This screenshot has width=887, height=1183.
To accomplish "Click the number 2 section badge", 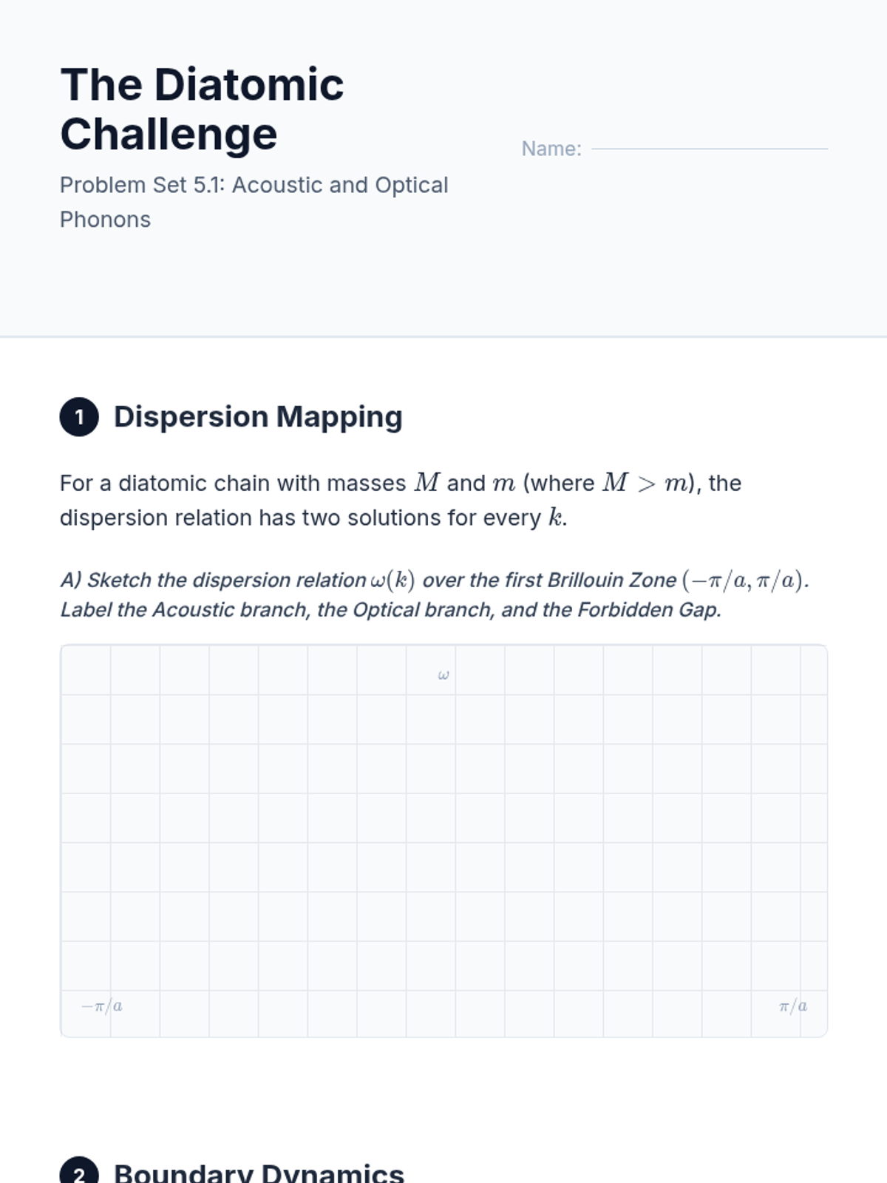I will 79,1172.
